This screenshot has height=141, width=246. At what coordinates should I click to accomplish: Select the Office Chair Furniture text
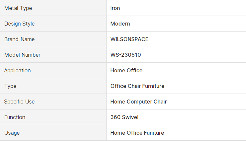pos(137,86)
